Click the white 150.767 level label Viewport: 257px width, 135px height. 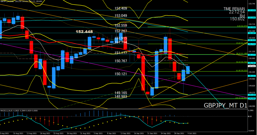click(121, 61)
